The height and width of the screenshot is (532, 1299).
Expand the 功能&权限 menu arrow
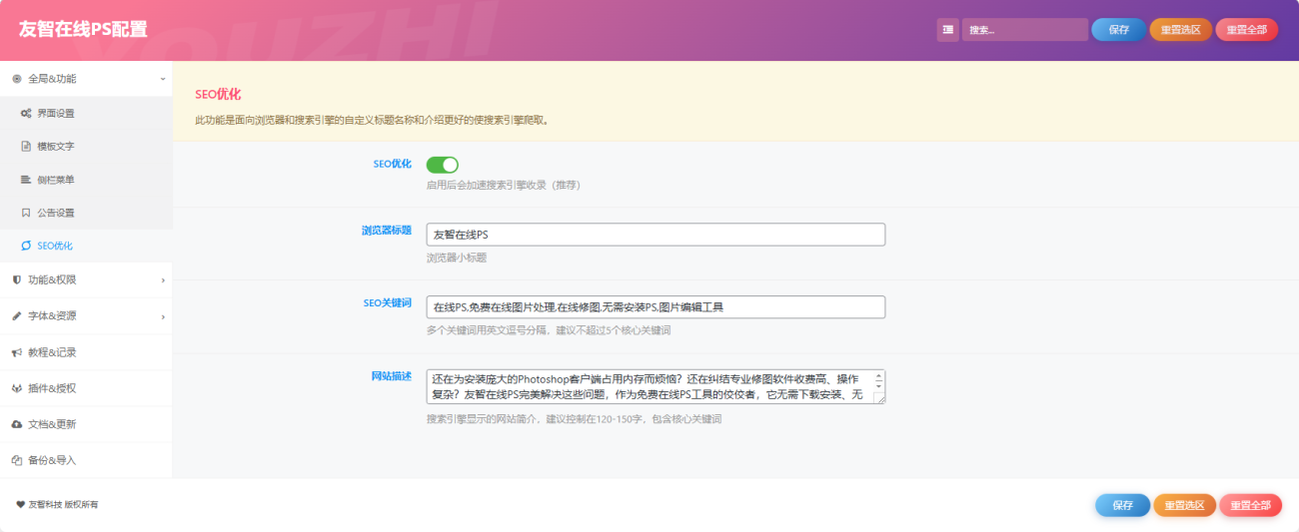point(163,280)
